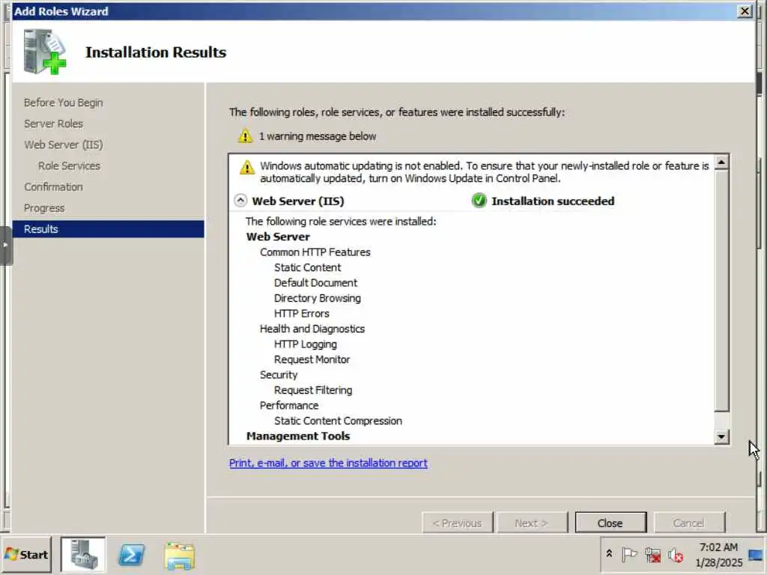Click the network status tray icon
Viewport: 767px width, 575px height.
(x=652, y=555)
